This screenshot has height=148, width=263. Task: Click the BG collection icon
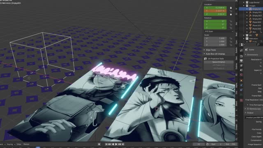247,35
